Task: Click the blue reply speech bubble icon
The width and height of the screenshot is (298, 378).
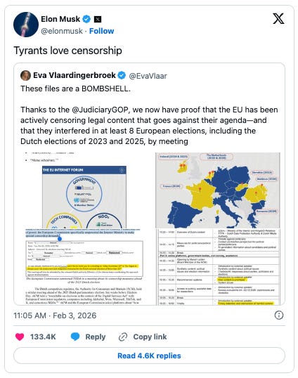Action: 75,337
